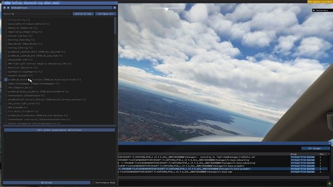
Task: Click the Collapse all button
Action: (x=106, y=14)
